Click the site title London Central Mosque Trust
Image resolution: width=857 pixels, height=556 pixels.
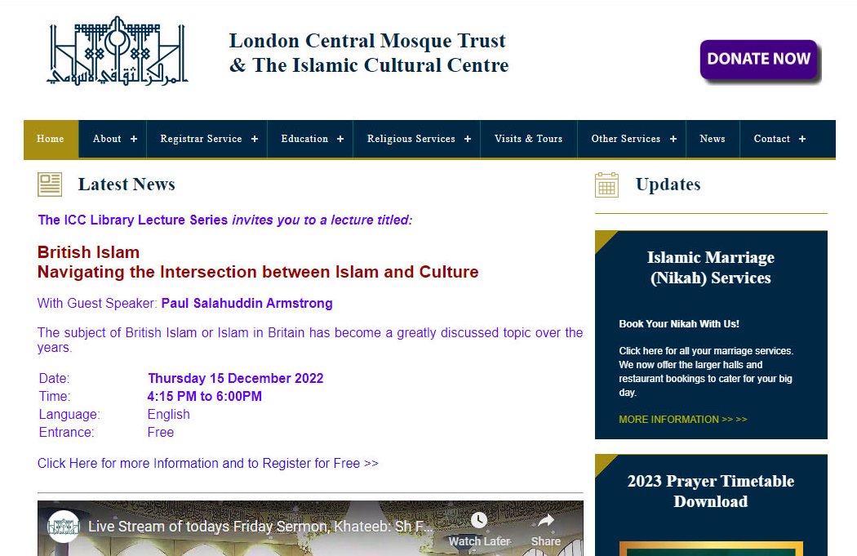[369, 53]
